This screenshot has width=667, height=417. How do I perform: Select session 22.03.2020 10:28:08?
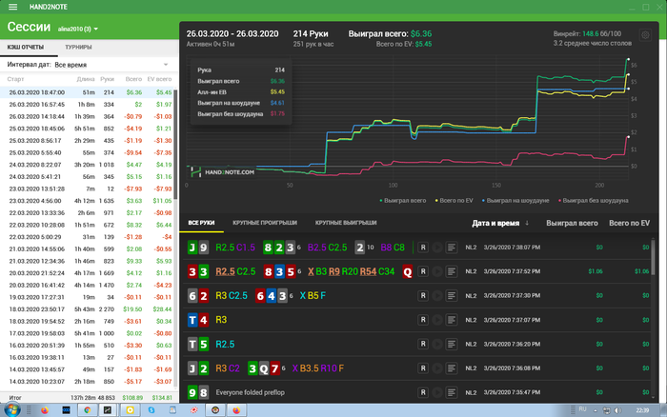click(x=89, y=225)
